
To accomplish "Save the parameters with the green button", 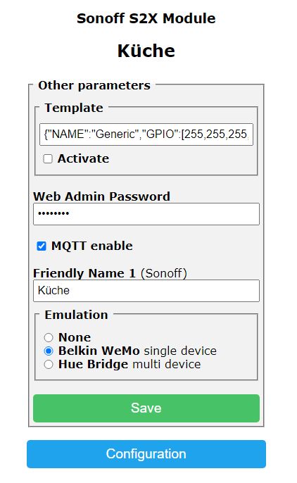I will (146, 408).
